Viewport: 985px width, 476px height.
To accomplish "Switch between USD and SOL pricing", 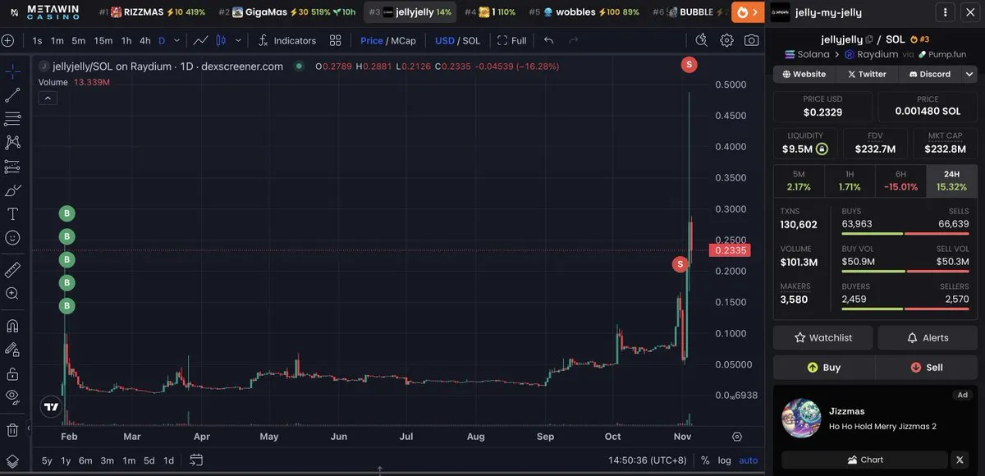I will (457, 40).
